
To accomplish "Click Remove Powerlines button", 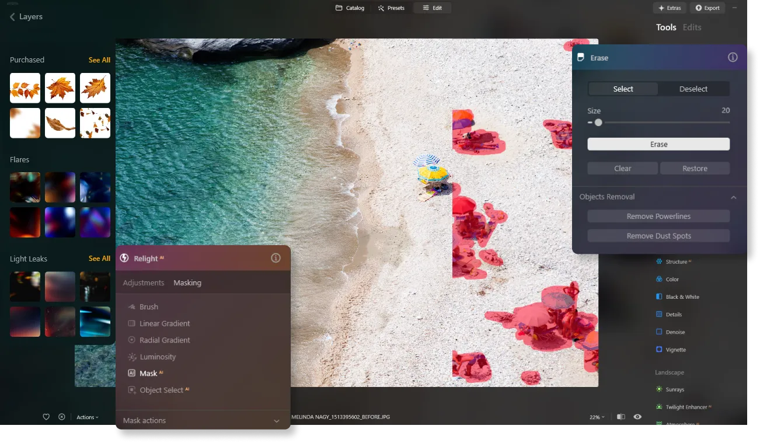I will (x=658, y=216).
